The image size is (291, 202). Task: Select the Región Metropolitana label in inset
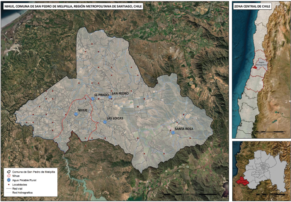point(261,64)
